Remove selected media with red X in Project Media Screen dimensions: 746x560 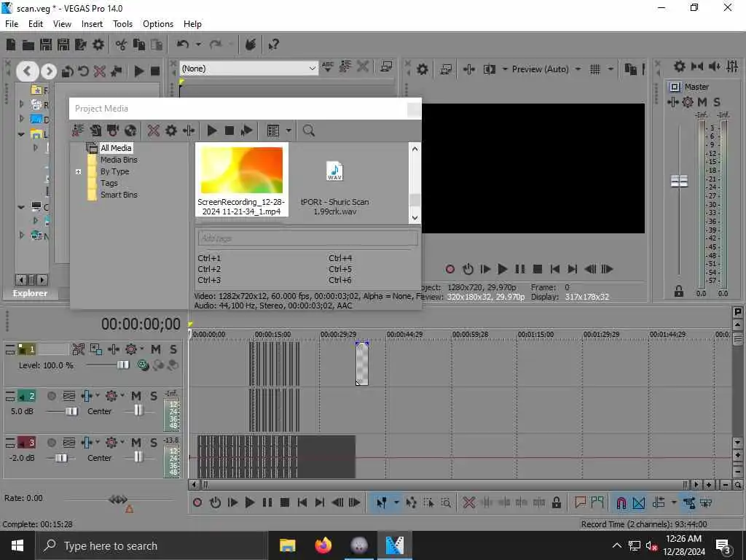[153, 131]
